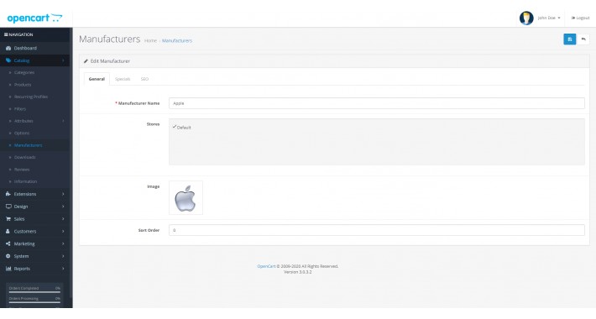Click the Sales cart icon
The height and width of the screenshot is (319, 596).
click(x=8, y=219)
